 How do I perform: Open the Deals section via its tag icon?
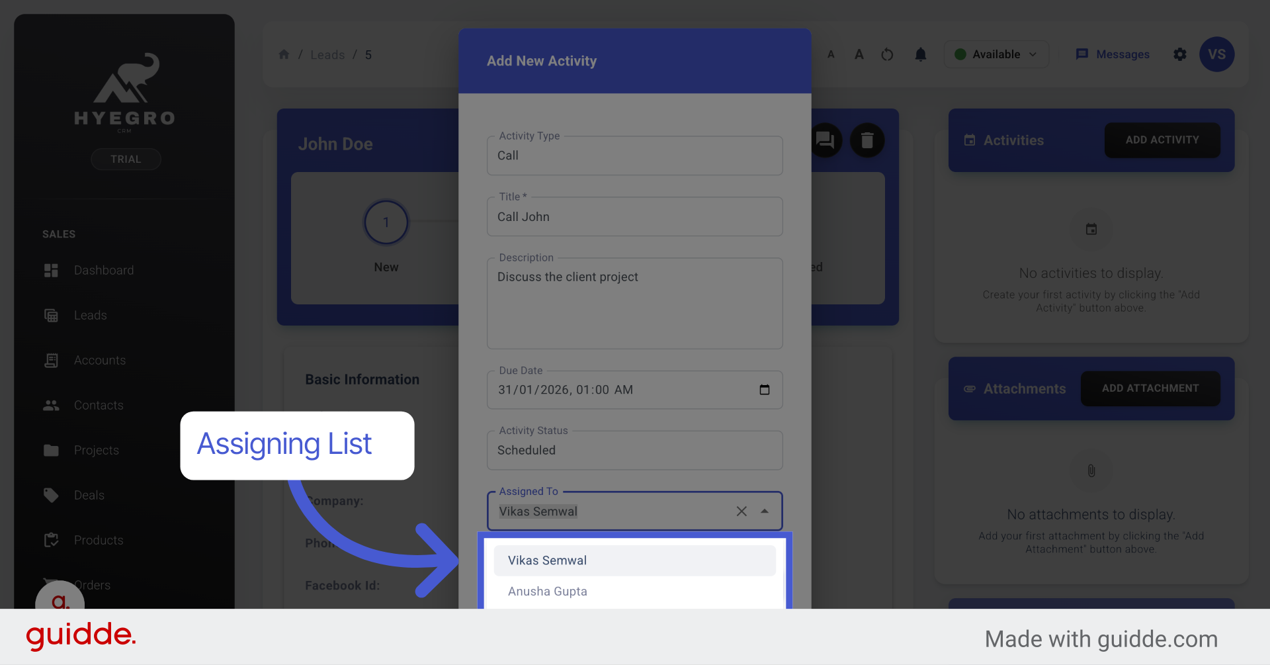pos(51,495)
